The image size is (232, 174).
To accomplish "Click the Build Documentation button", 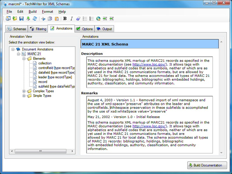I will pyautogui.click(x=207, y=165).
